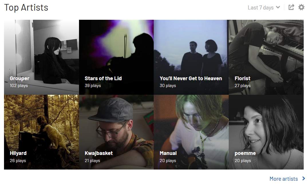Click the Kwajbasket name link
Viewport: 308px width, 185px height.
point(98,153)
